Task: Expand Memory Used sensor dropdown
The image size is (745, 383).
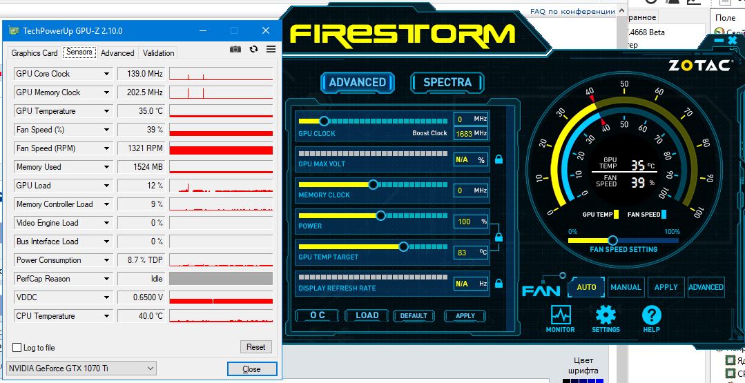Action: tap(106, 167)
